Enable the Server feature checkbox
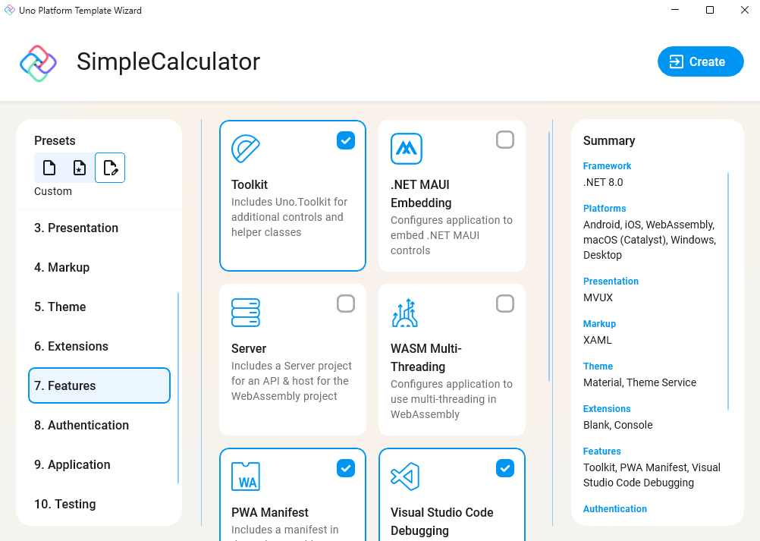This screenshot has height=541, width=760. point(346,303)
